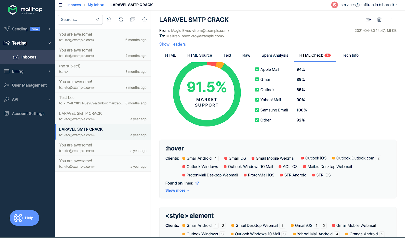
Task: Mark all messages read envelope icon
Action: point(109,20)
